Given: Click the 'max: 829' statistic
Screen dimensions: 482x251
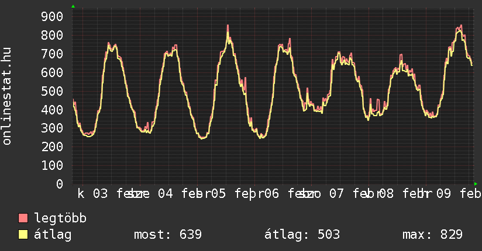Looking at the screenshot, I should 433,235.
